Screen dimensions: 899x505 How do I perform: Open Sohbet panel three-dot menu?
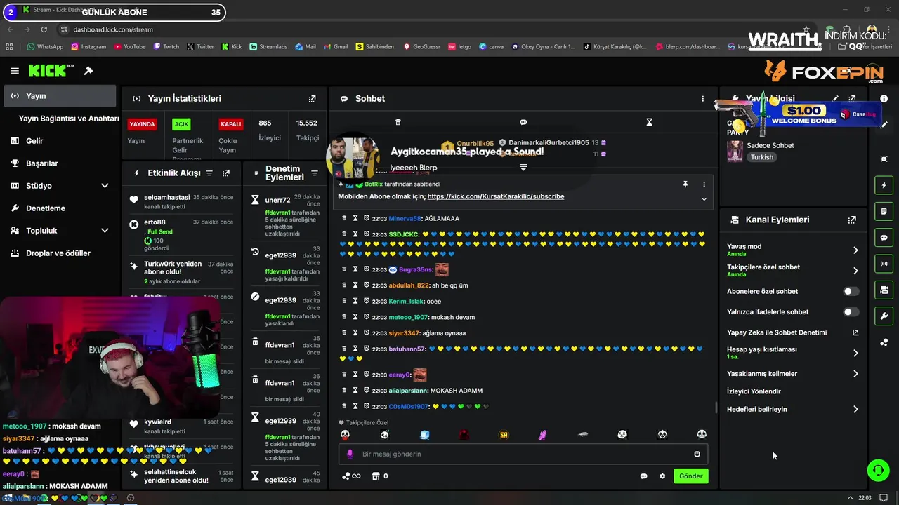coord(702,99)
